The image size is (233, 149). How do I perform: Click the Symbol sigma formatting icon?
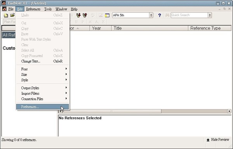(x=103, y=22)
